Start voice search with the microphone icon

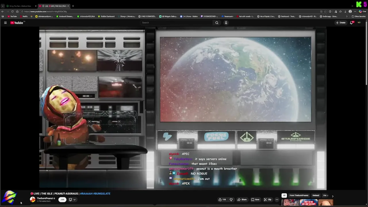point(226,23)
